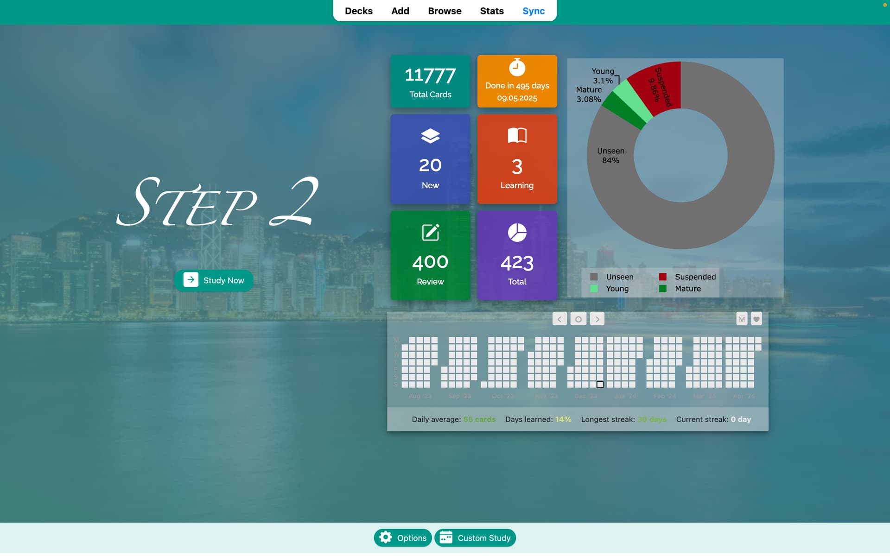This screenshot has width=890, height=556.
Task: Click the red Suspended legend swatch
Action: [x=663, y=277]
